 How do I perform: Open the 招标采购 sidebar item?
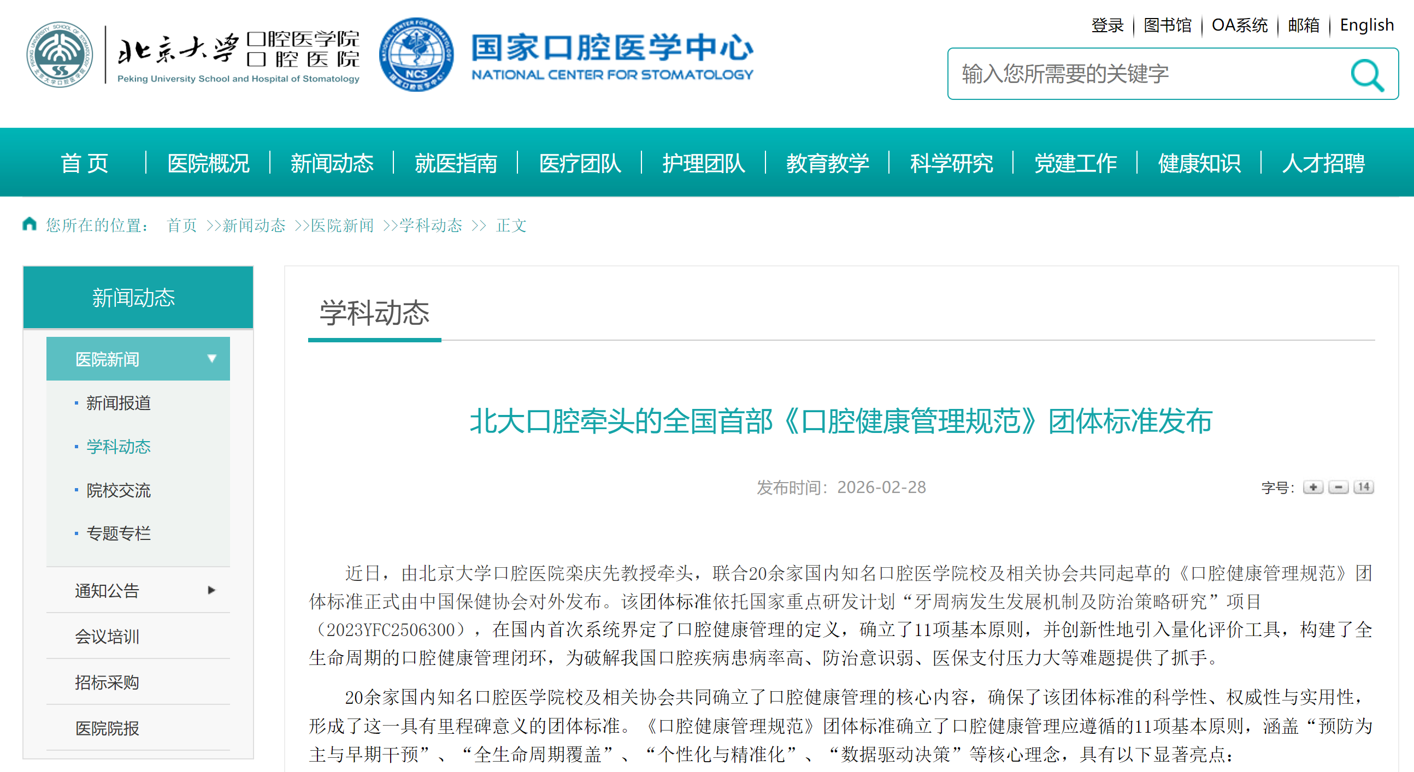click(107, 682)
